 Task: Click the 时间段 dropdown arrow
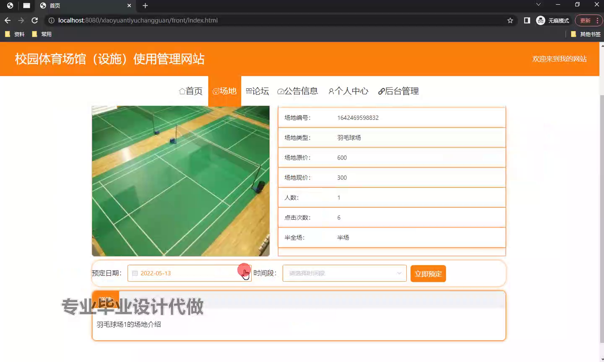399,273
